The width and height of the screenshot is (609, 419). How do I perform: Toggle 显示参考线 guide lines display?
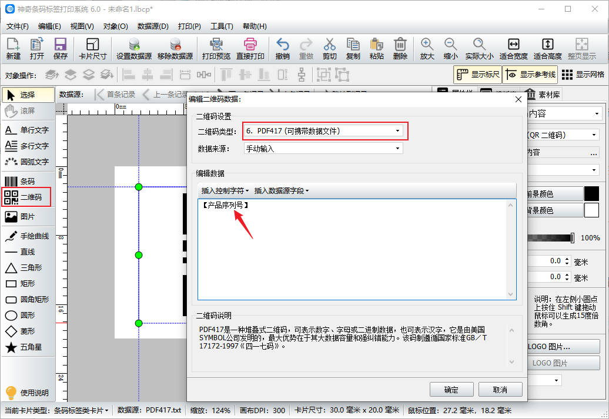(530, 75)
